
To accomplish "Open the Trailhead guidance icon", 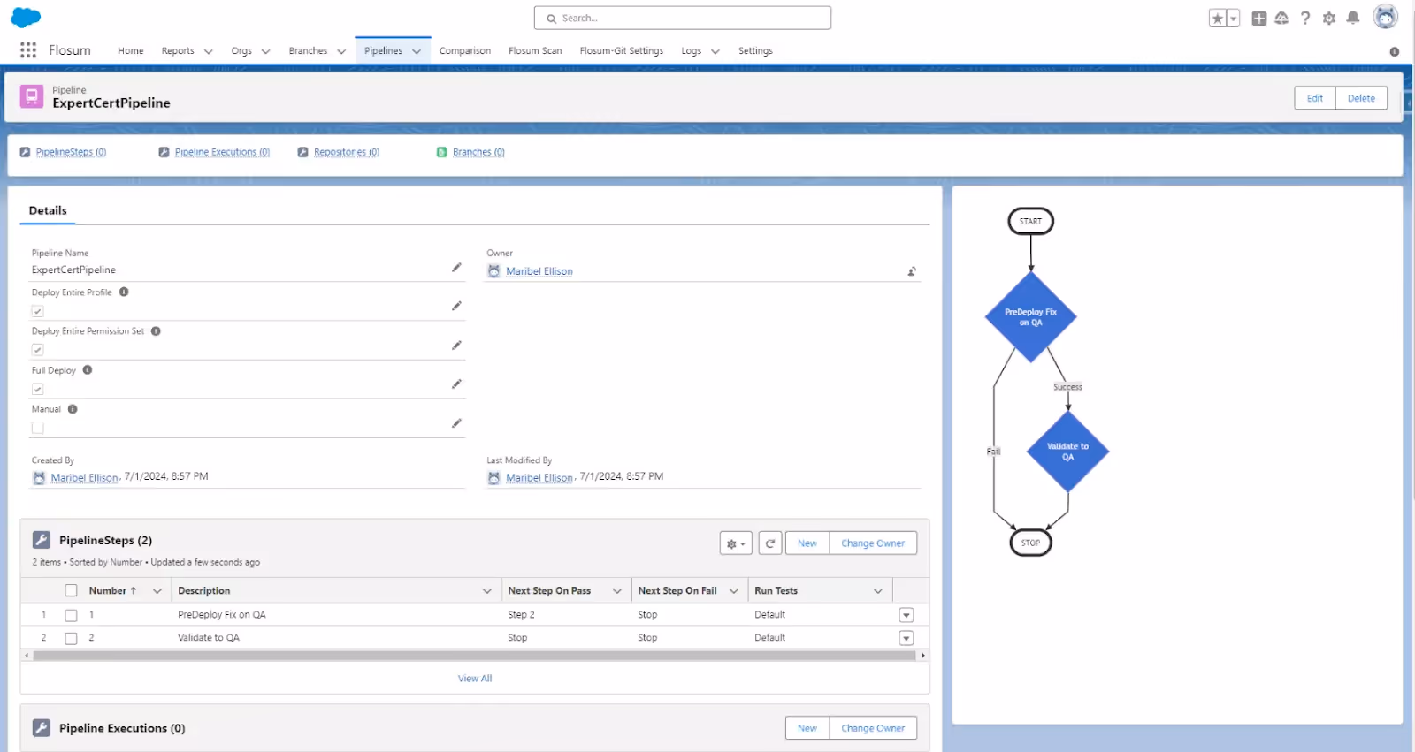I will [1281, 18].
